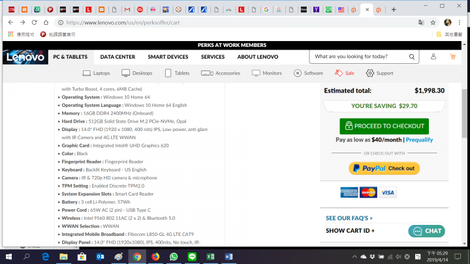Open the Software category
This screenshot has width=470, height=264.
[x=308, y=73]
